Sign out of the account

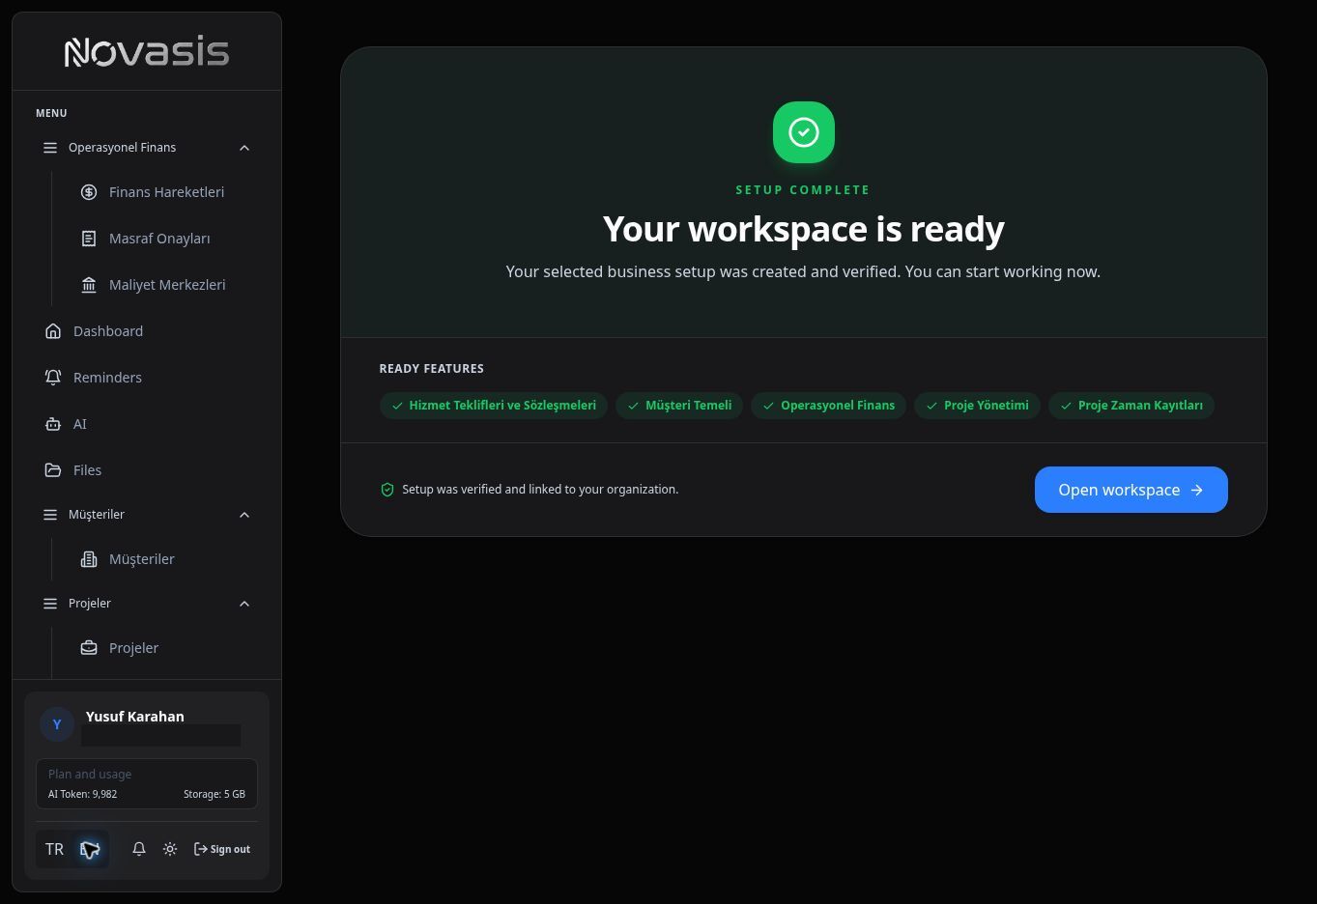tap(222, 849)
